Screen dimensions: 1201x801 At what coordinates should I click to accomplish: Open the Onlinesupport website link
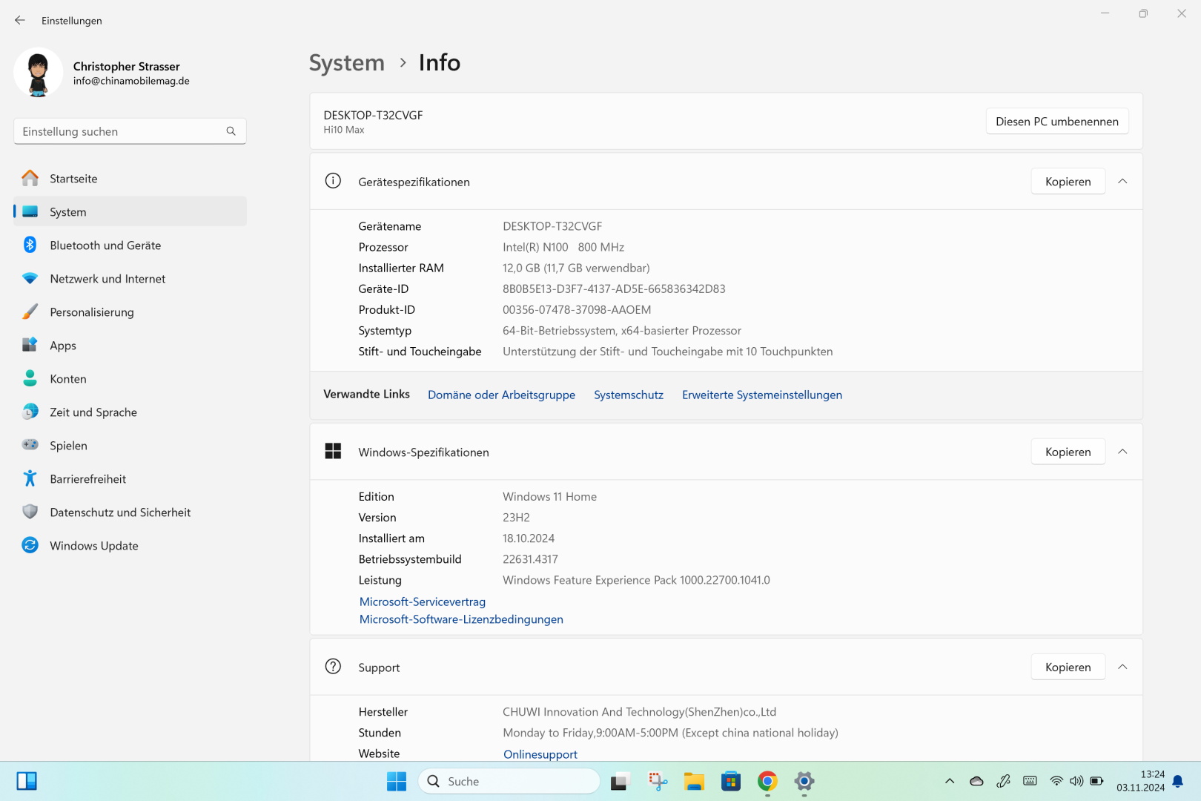pyautogui.click(x=540, y=754)
